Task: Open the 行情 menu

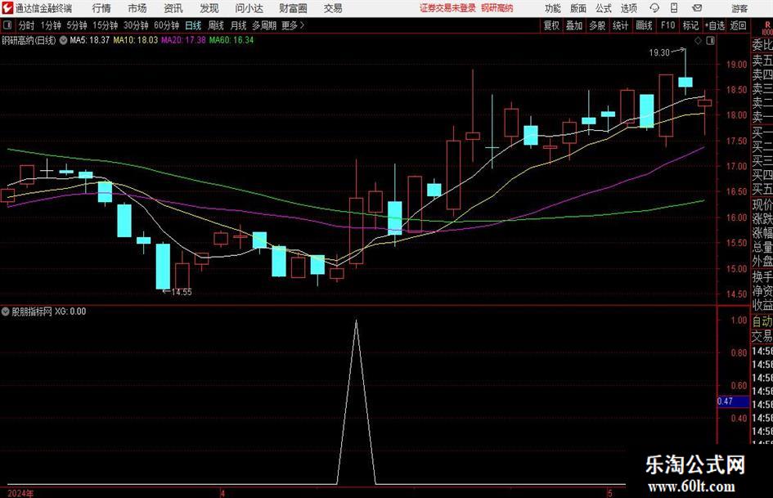Action: click(101, 8)
